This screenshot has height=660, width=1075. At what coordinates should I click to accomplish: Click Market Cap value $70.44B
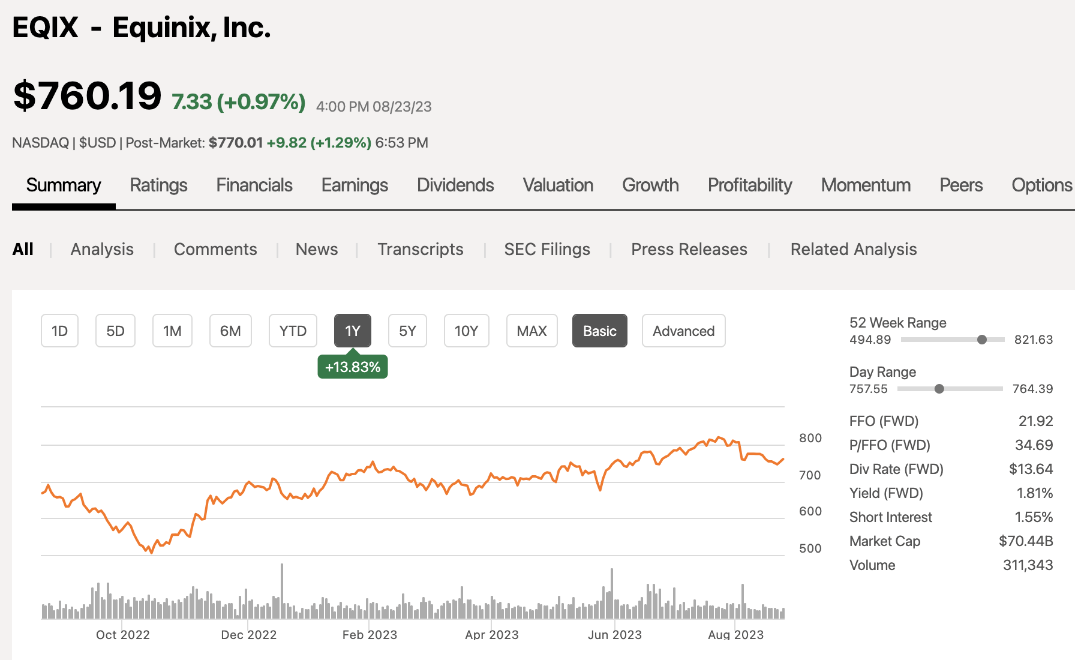click(x=1026, y=541)
